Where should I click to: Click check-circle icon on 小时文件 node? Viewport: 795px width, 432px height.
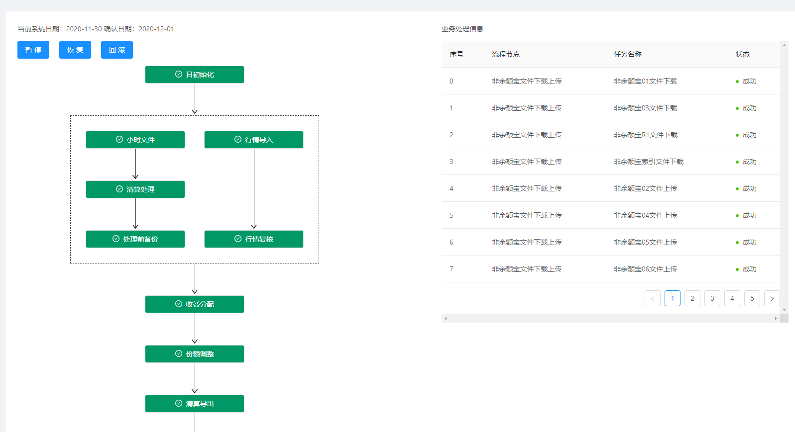(x=119, y=139)
